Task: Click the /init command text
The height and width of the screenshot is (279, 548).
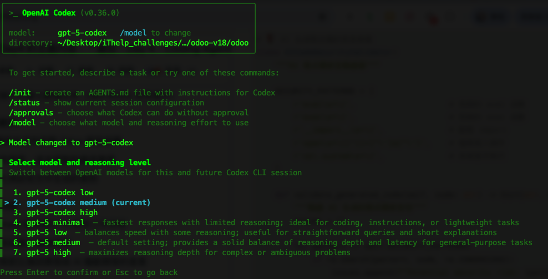Action: click(x=20, y=93)
